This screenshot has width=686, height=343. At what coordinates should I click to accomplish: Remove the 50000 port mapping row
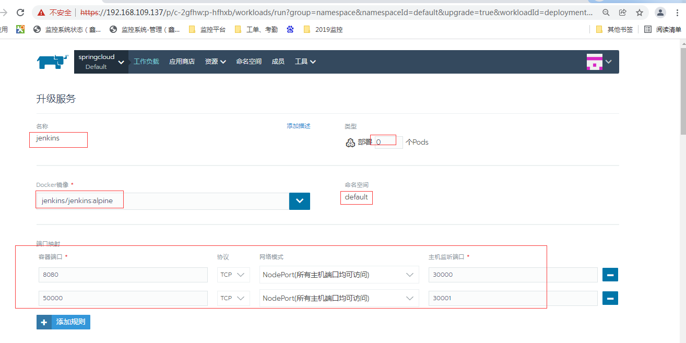[x=610, y=298]
